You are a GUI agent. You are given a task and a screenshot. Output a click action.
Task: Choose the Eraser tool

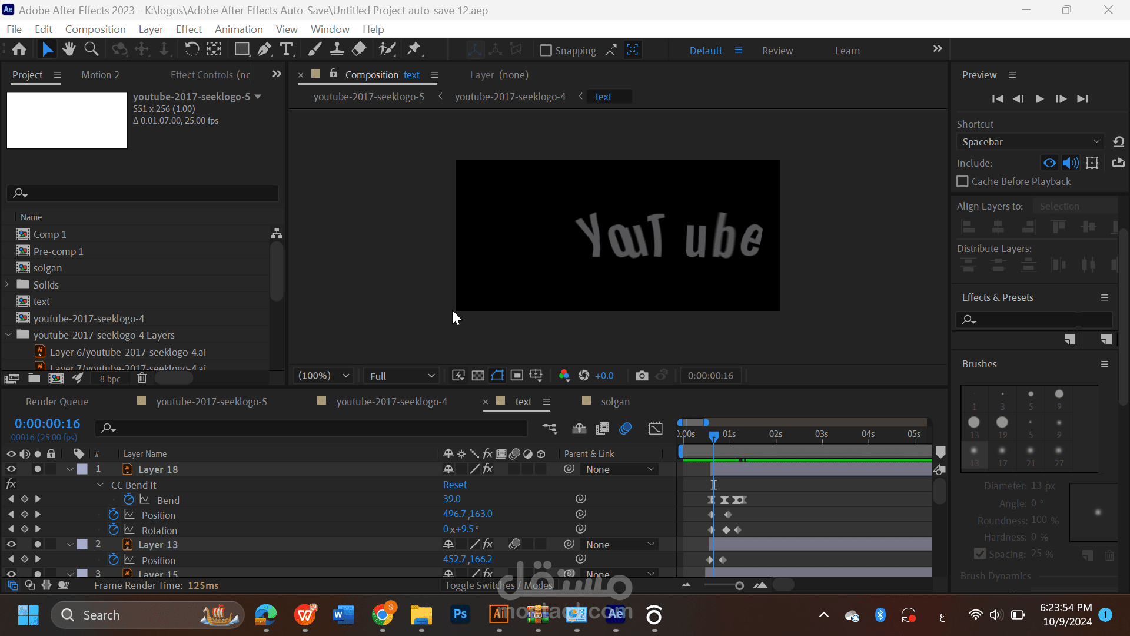[x=359, y=49]
